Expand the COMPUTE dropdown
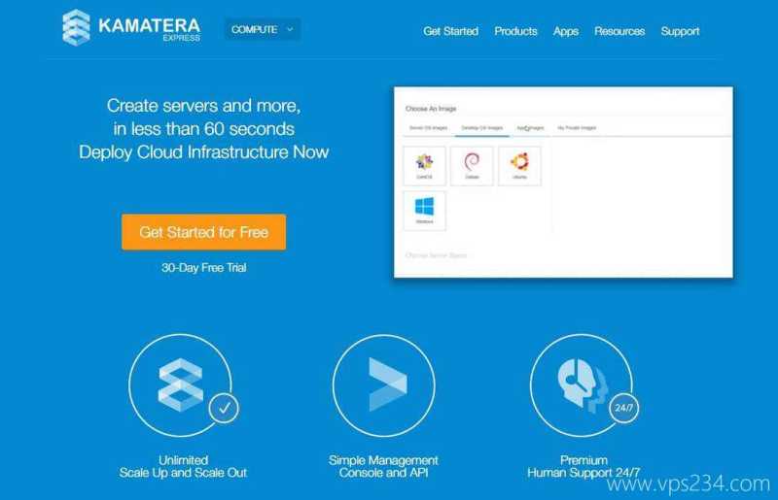This screenshot has height=500, width=778. coord(263,29)
